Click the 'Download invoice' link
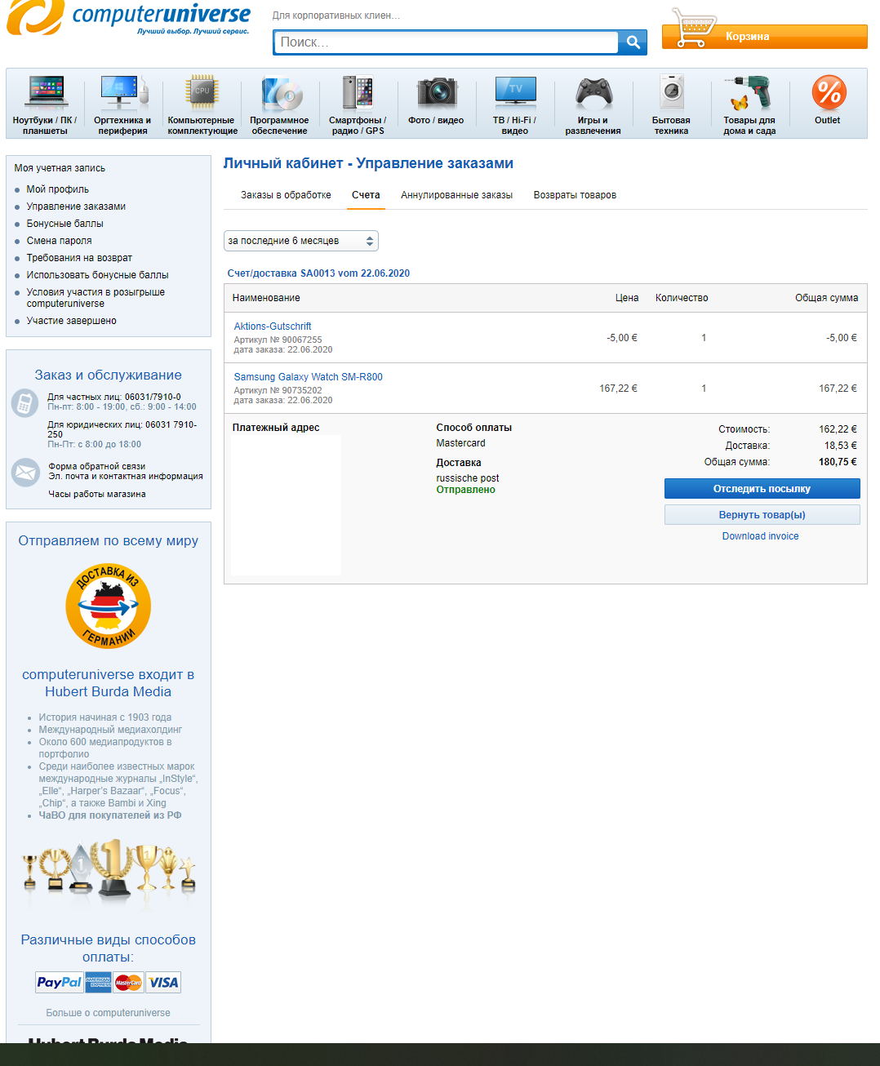 (760, 536)
